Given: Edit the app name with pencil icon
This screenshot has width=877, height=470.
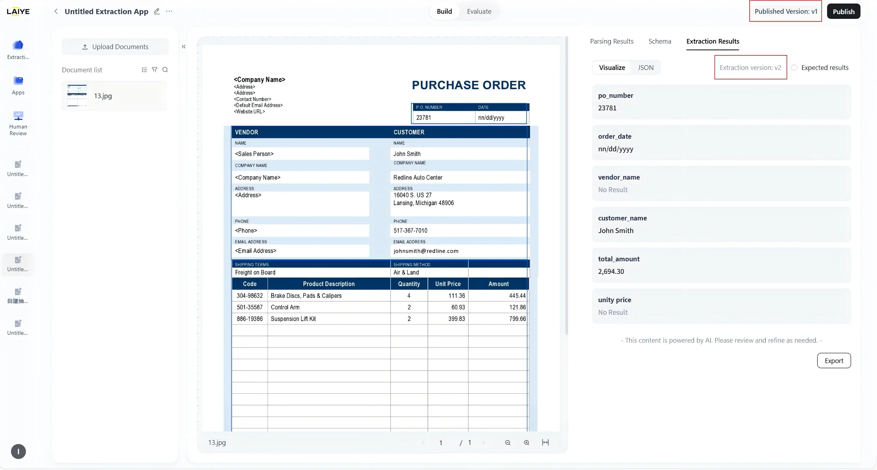Looking at the screenshot, I should pos(157,11).
